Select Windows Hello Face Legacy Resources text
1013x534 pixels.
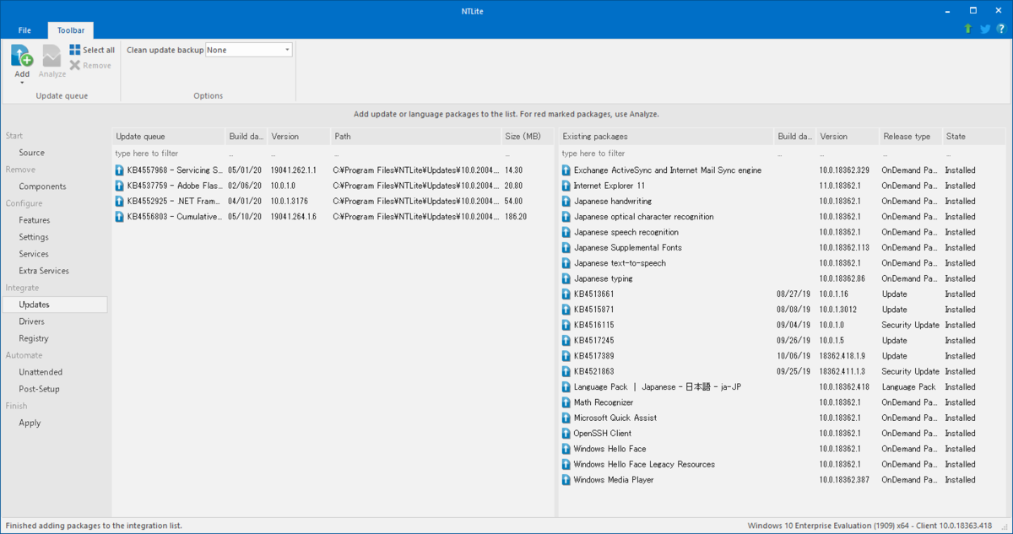click(x=644, y=464)
